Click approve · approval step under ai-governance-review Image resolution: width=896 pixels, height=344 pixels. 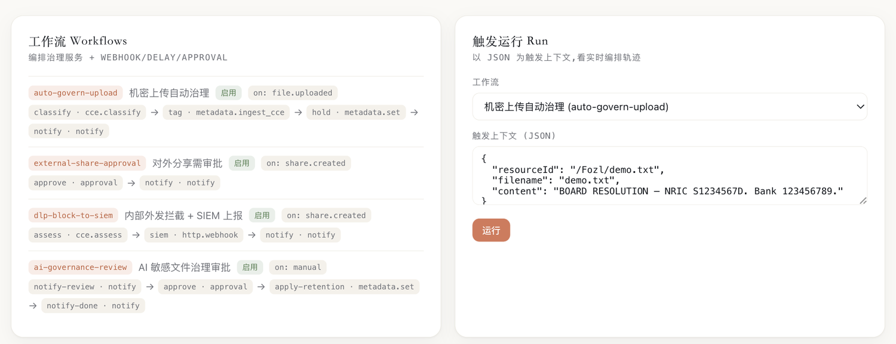[205, 287]
